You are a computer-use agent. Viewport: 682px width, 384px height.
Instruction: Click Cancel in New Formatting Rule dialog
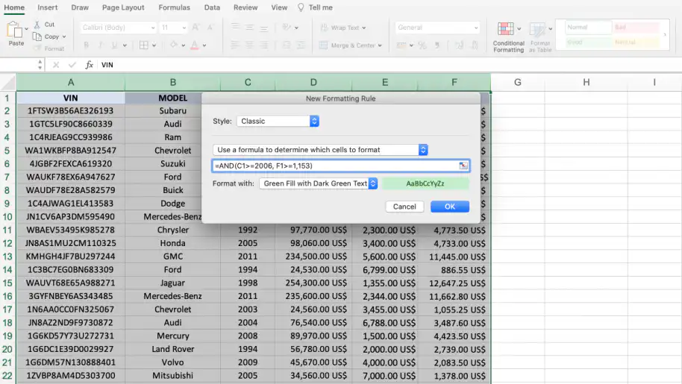[x=404, y=207]
